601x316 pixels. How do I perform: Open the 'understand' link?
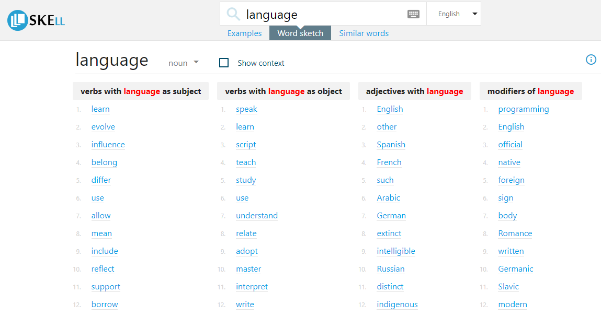click(x=257, y=216)
